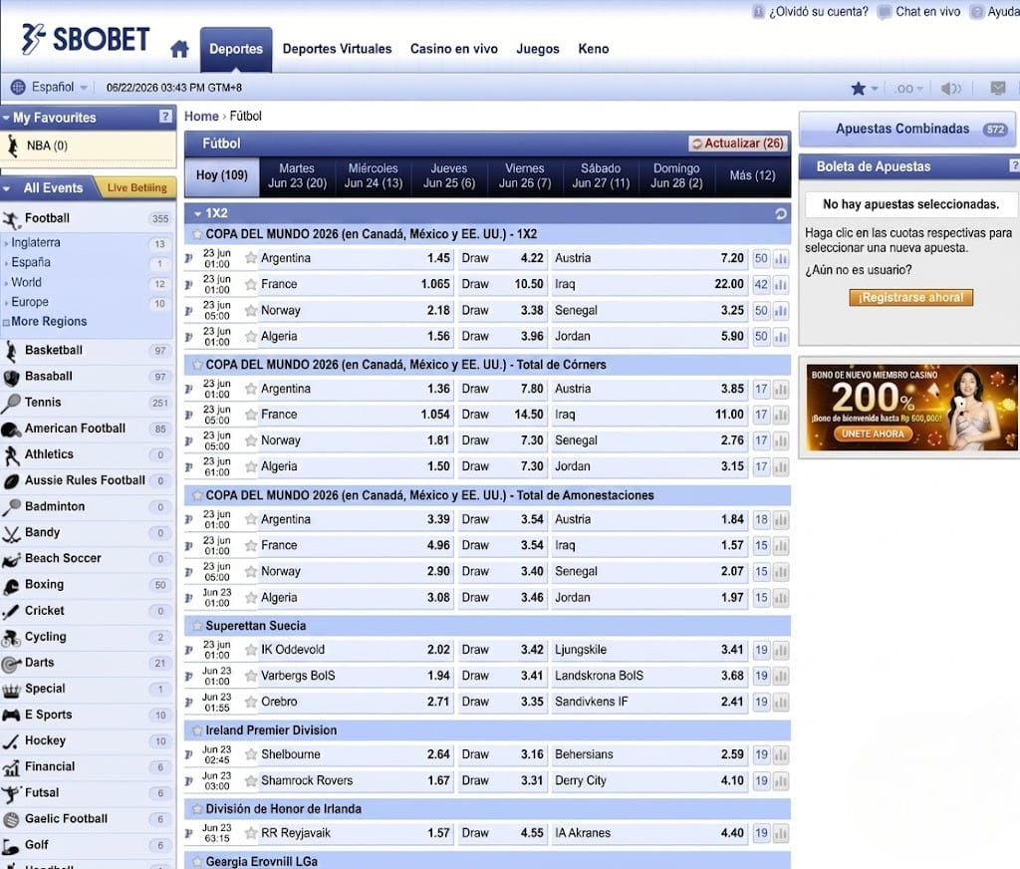Favourite the Norway vs Senegal 2.18 match star

point(250,311)
